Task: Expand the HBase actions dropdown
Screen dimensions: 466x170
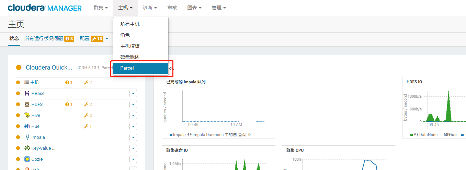Action: [133, 93]
